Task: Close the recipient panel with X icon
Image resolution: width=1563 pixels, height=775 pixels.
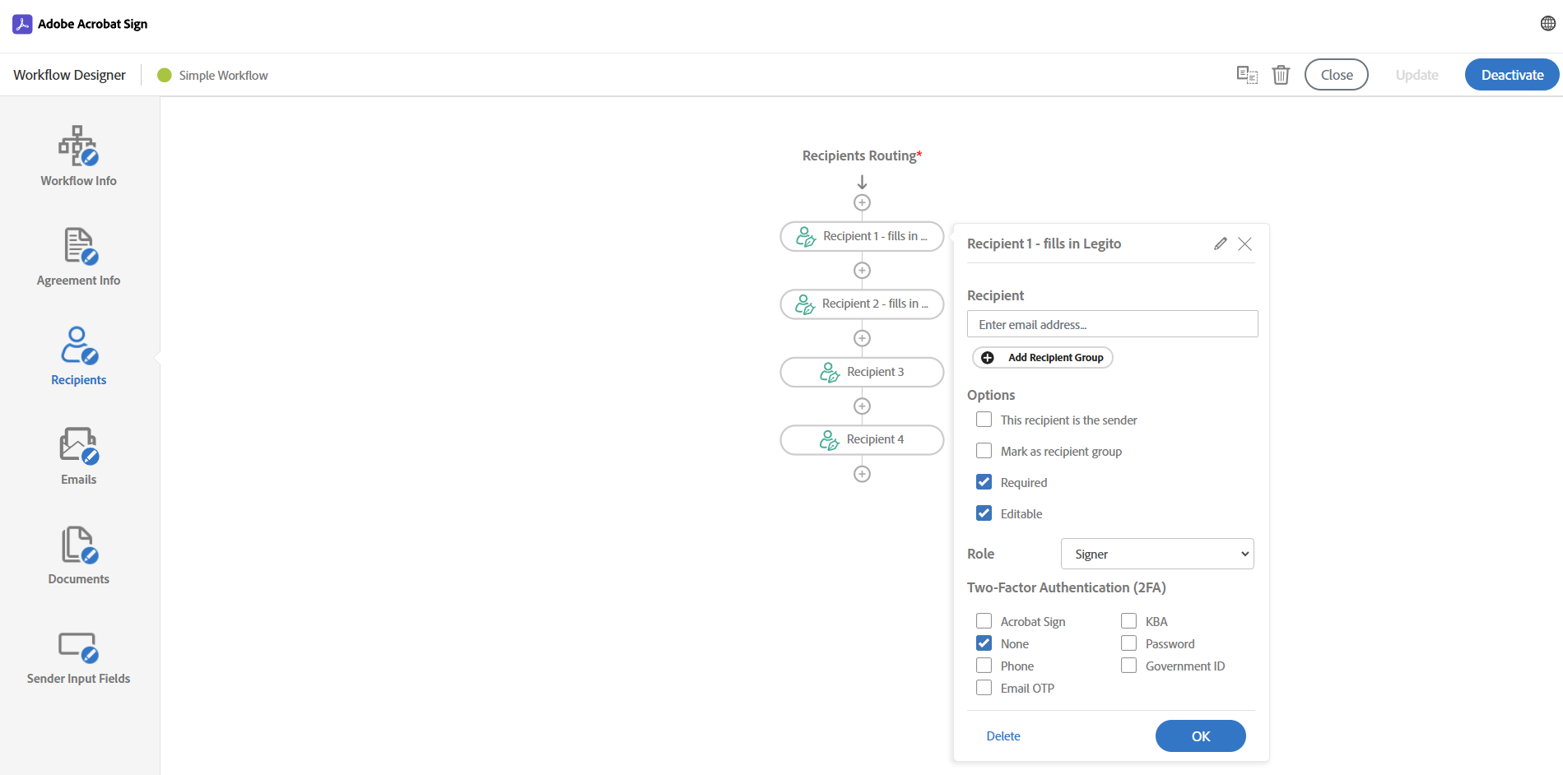Action: 1244,244
